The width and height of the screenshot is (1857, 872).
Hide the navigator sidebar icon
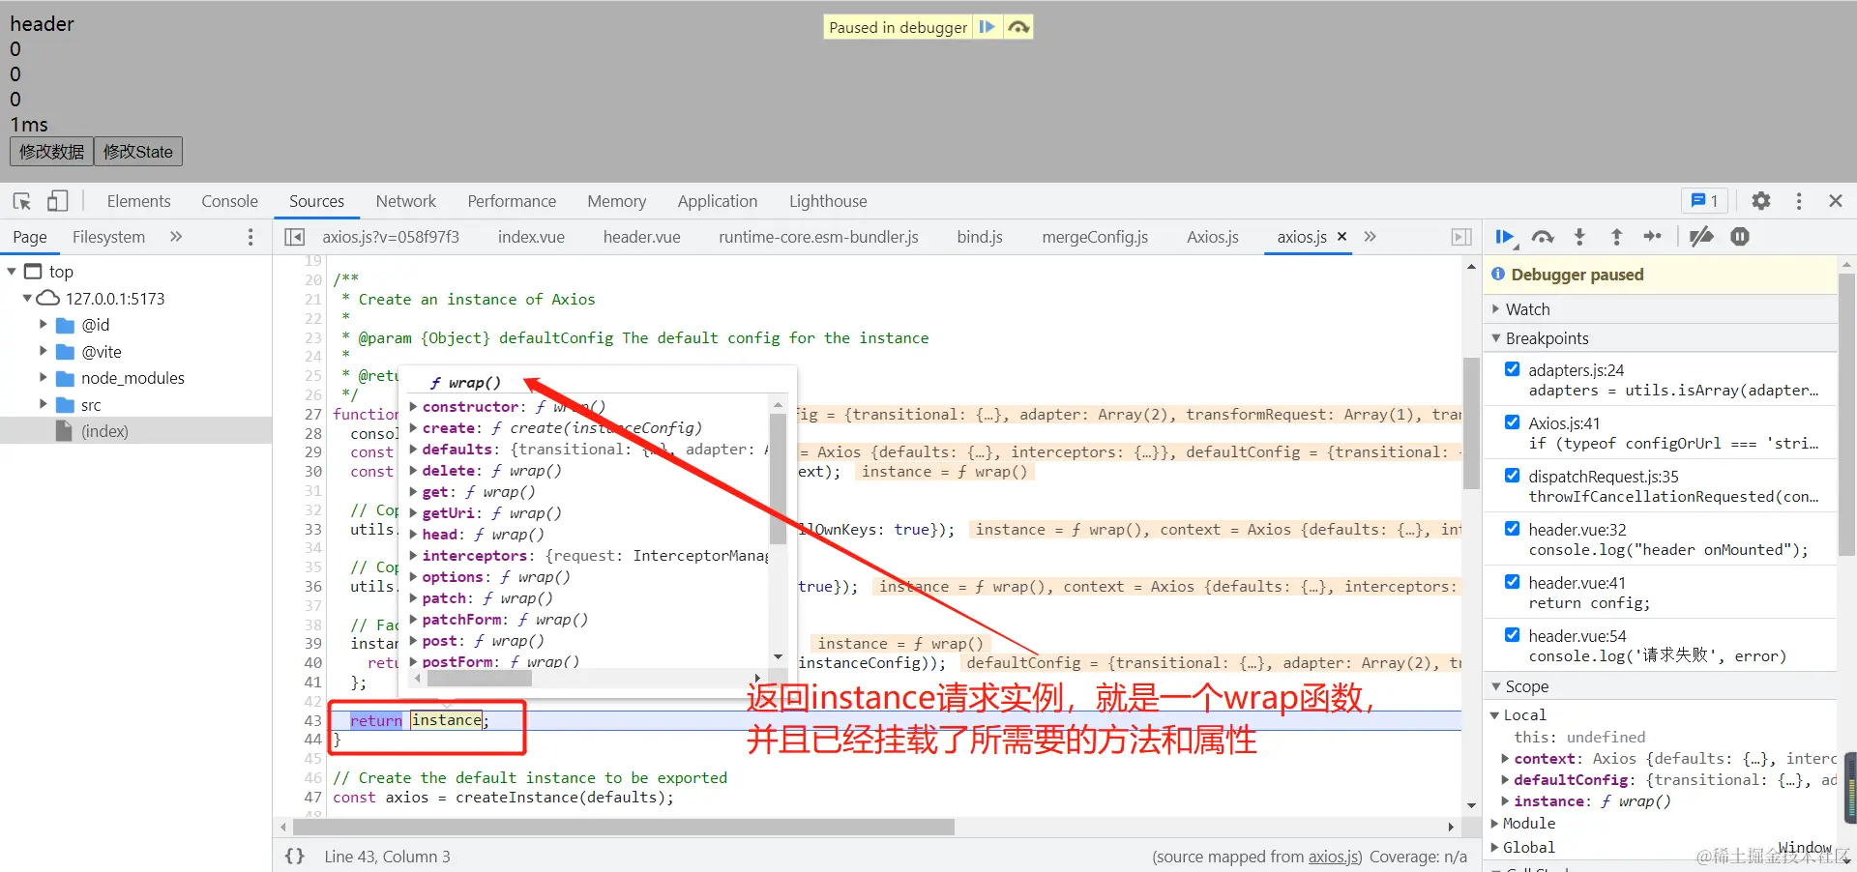[295, 237]
